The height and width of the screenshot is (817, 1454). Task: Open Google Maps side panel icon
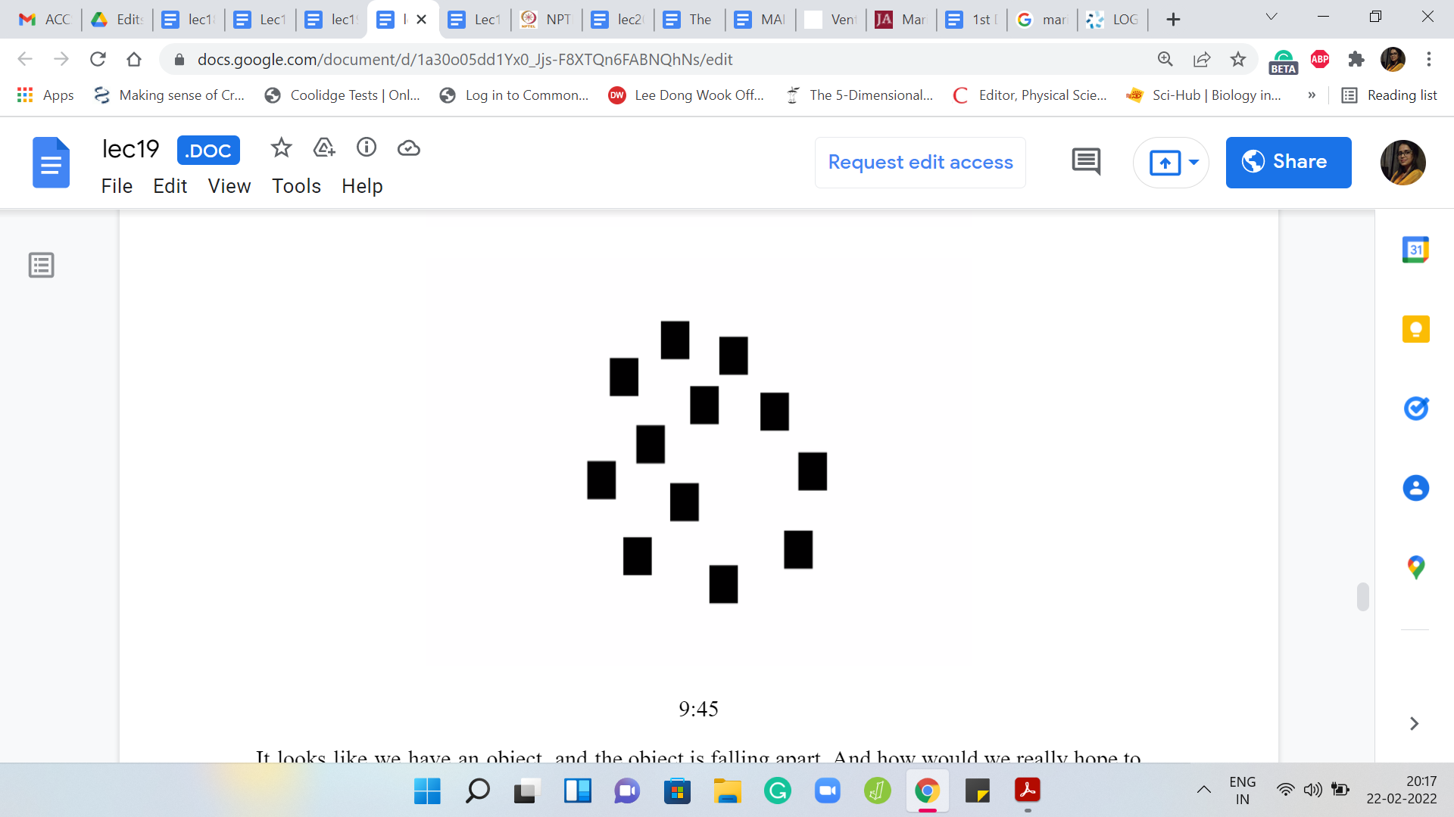pos(1415,567)
